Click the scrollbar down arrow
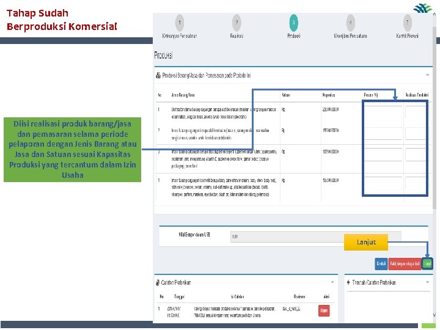The image size is (440, 330). [435, 315]
